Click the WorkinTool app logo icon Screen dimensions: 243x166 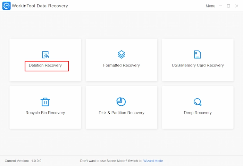click(7, 6)
